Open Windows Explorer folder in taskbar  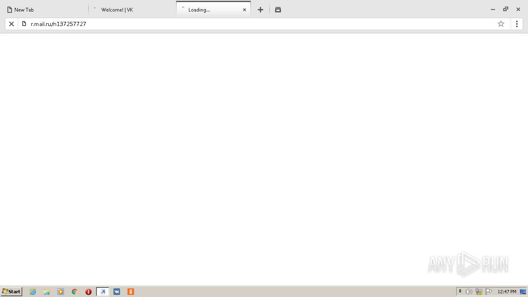47,292
